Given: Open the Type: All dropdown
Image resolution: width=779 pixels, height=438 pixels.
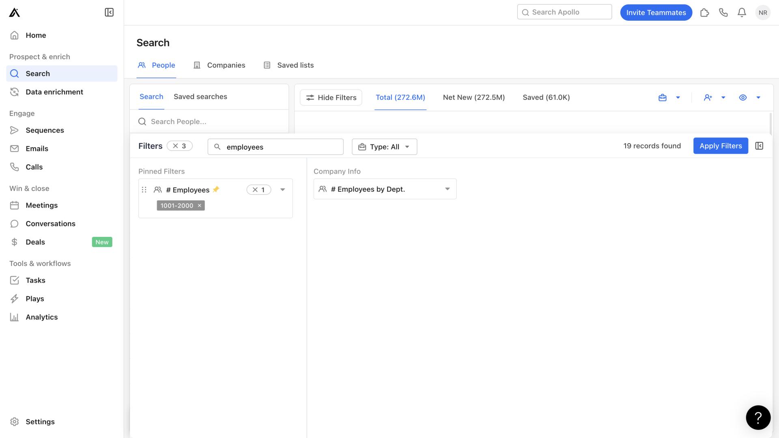Looking at the screenshot, I should pos(384,147).
